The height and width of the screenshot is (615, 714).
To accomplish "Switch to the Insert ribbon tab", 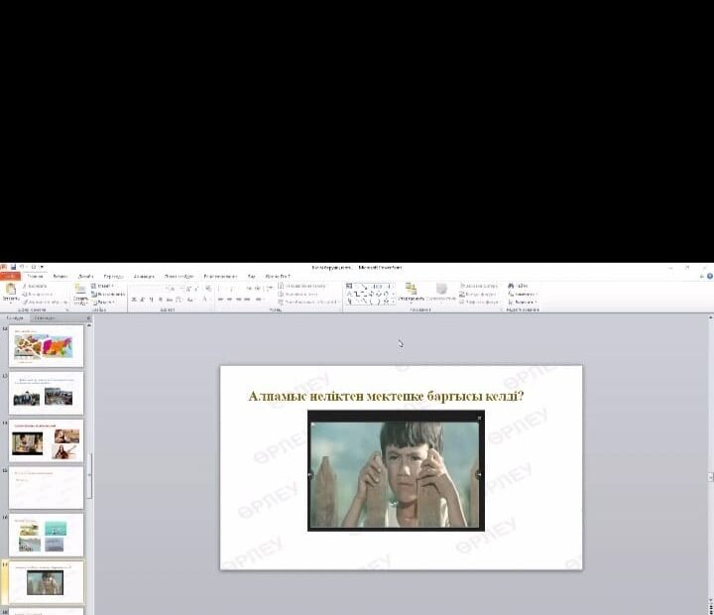I will coord(60,277).
